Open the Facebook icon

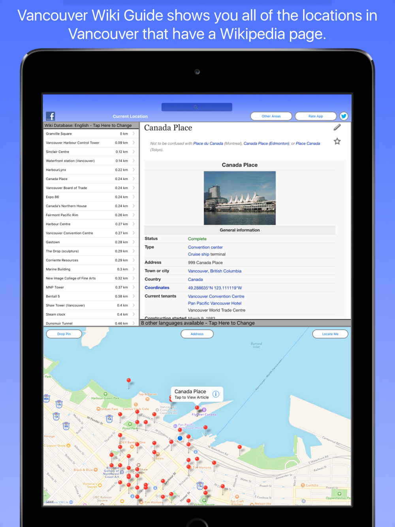coord(51,116)
